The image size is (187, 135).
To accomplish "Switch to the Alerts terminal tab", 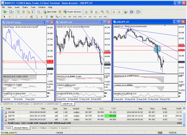I will [x=34, y=128].
